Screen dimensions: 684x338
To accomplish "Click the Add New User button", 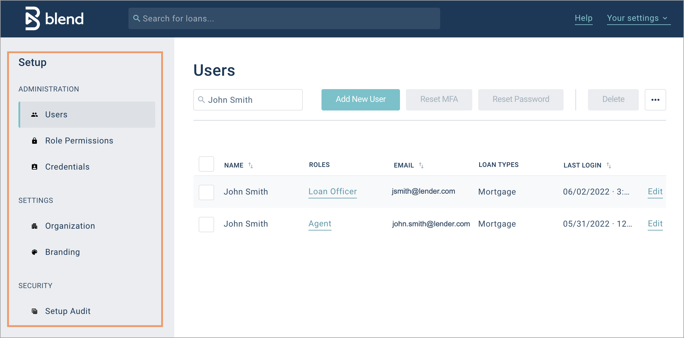I will tap(360, 99).
